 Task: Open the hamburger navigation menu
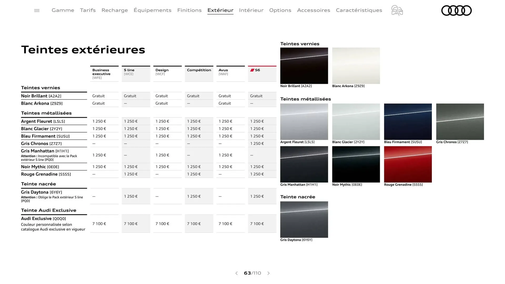click(x=37, y=10)
